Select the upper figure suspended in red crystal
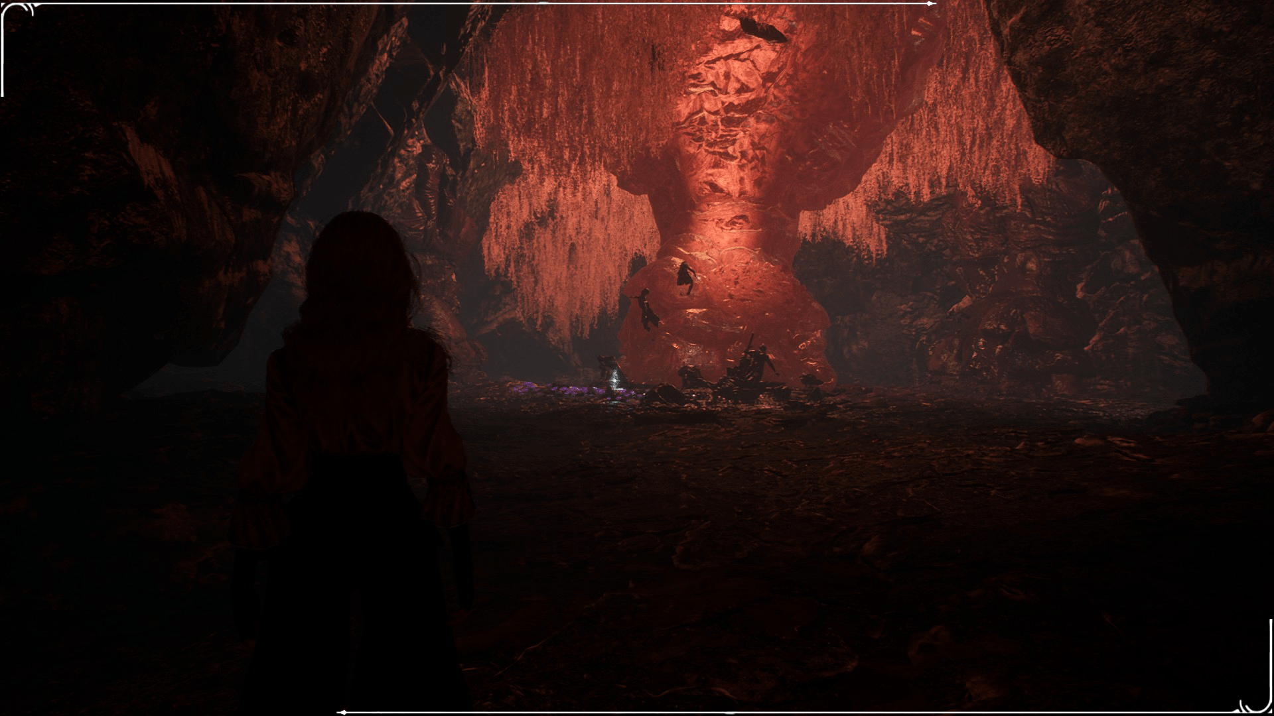The width and height of the screenshot is (1274, 716). (x=686, y=277)
